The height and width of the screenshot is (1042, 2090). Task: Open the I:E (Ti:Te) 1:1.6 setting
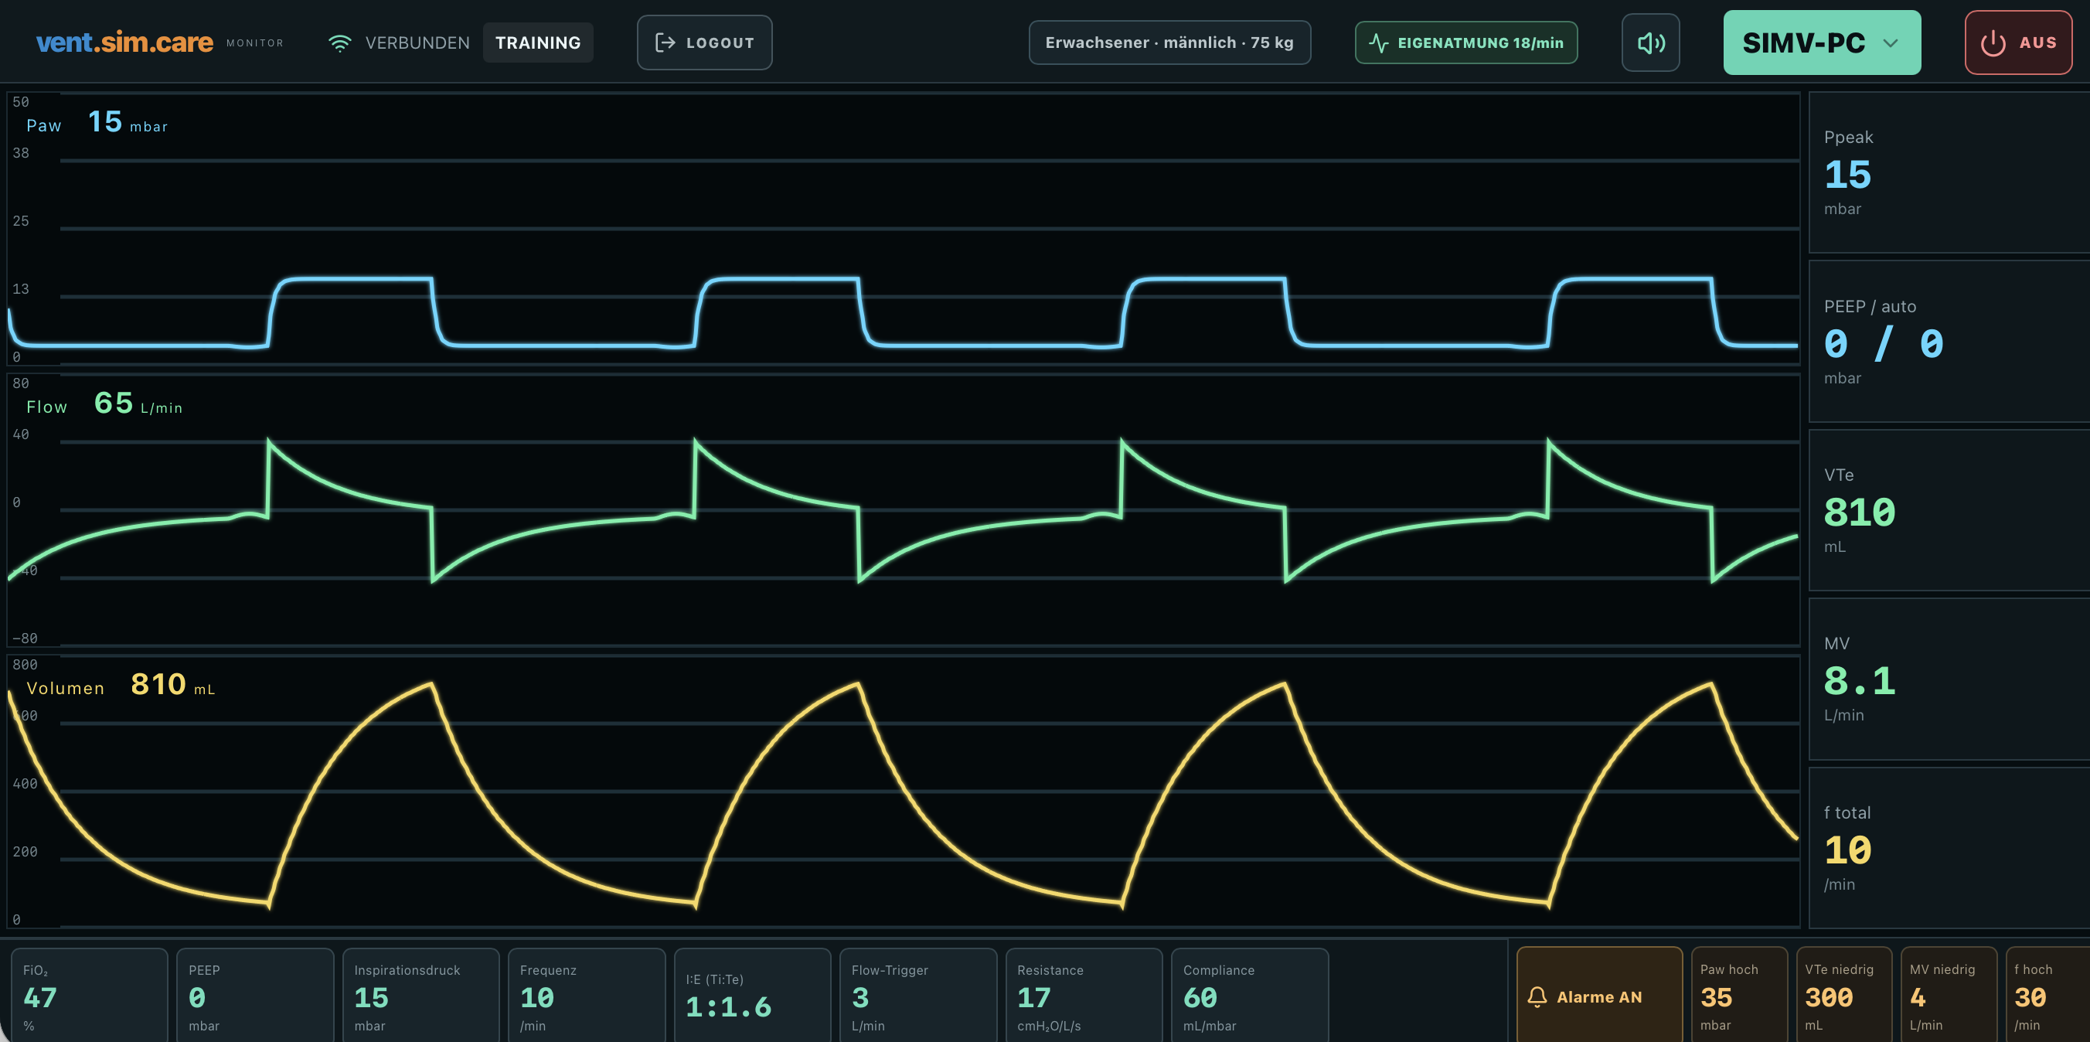pos(752,996)
